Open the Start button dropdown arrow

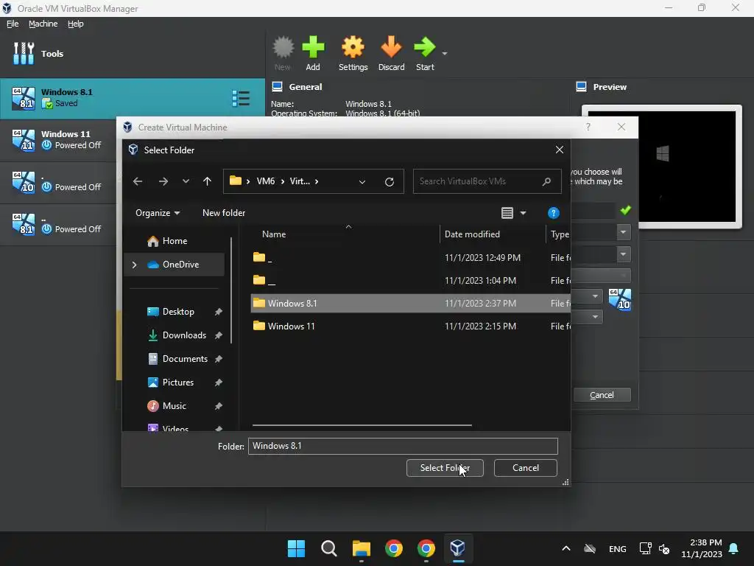point(445,53)
